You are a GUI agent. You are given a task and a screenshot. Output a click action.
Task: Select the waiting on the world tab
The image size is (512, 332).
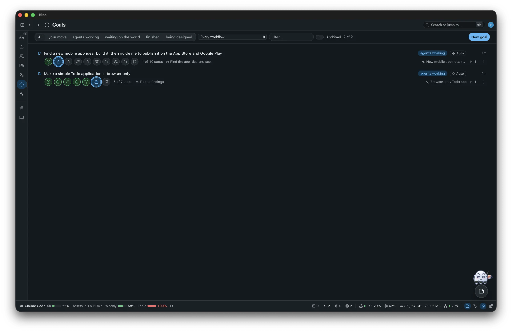(x=122, y=37)
